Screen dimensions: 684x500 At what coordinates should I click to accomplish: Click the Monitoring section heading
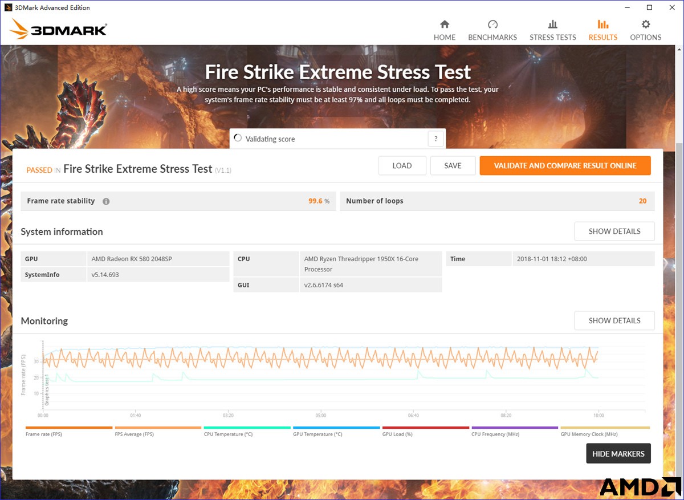(44, 321)
